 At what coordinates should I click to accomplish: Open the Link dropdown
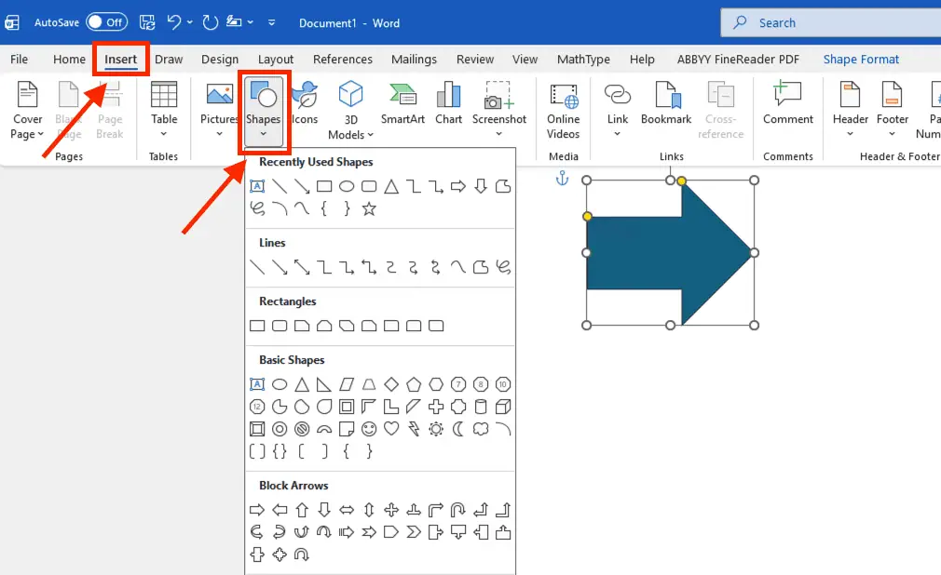618,134
